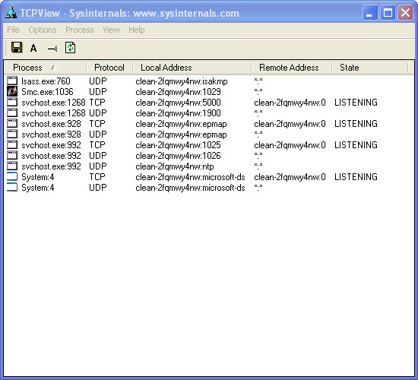
Task: Click icon of svchost.exe:1268 UDP row
Action: point(12,112)
